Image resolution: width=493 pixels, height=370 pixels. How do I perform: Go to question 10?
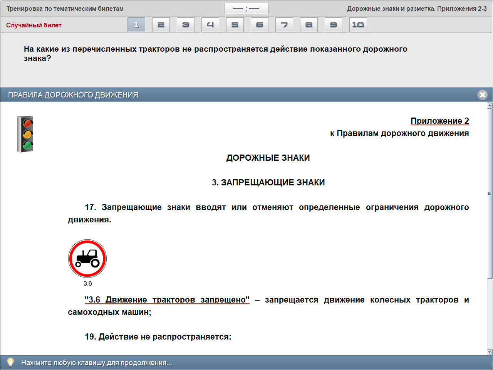pyautogui.click(x=358, y=25)
